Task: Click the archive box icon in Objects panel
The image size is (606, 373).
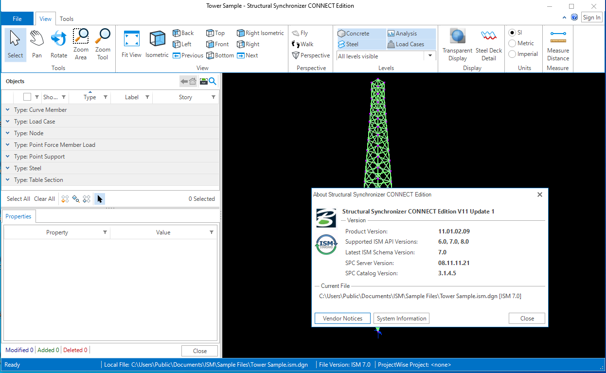Action: 204,81
